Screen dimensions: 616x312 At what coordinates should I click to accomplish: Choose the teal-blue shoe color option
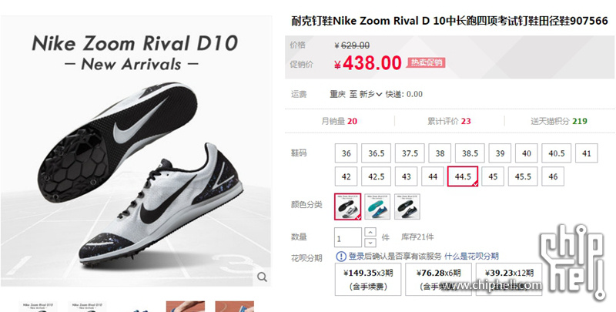377,206
